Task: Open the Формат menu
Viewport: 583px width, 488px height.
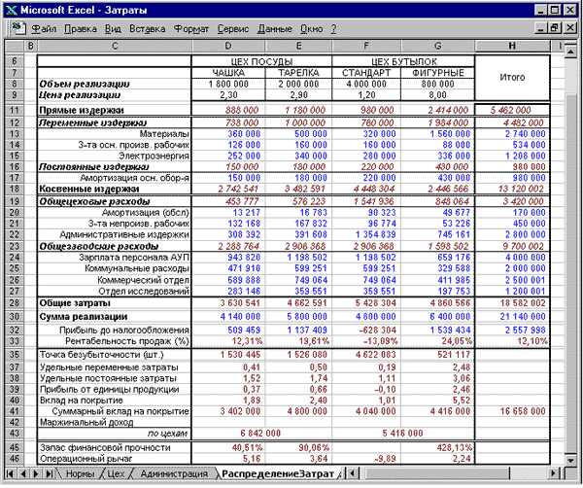Action: point(191,28)
